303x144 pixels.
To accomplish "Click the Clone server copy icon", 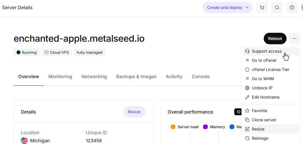I will [x=247, y=120].
